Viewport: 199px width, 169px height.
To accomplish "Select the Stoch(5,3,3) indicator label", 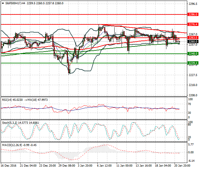I will click(x=10, y=123).
